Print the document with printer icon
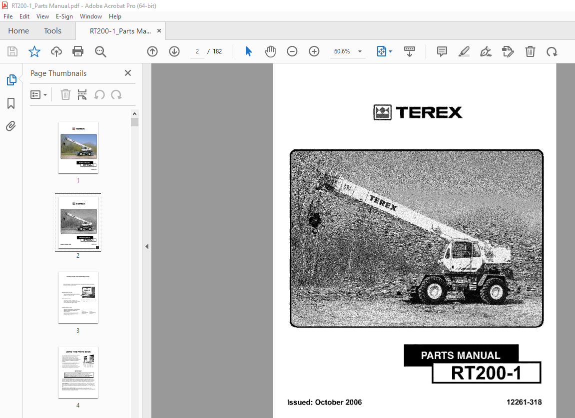 (78, 51)
